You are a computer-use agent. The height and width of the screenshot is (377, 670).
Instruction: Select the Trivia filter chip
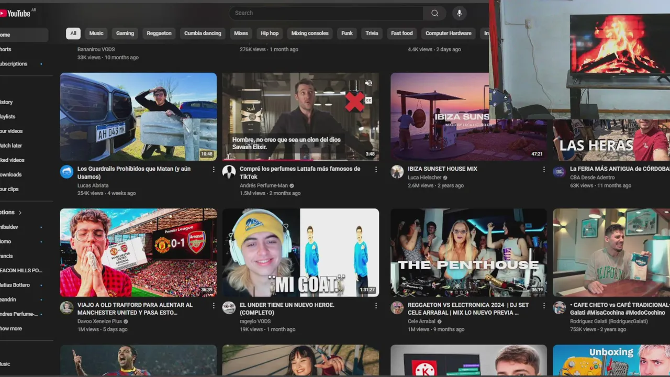pos(372,34)
